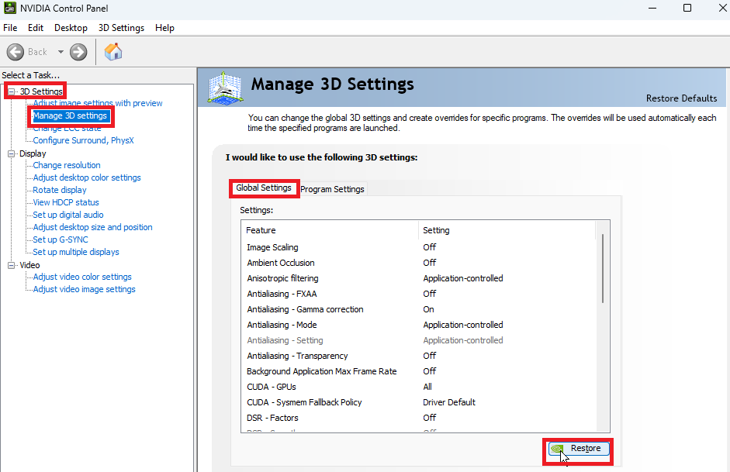This screenshot has width=730, height=472.
Task: Select the 3D Settings tree label
Action: 41,91
